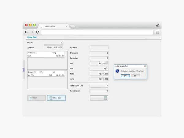Image resolution: width=184 pixels, height=138 pixels.
Task: Click the blue question mark dialog icon
Action: pos(117,71)
